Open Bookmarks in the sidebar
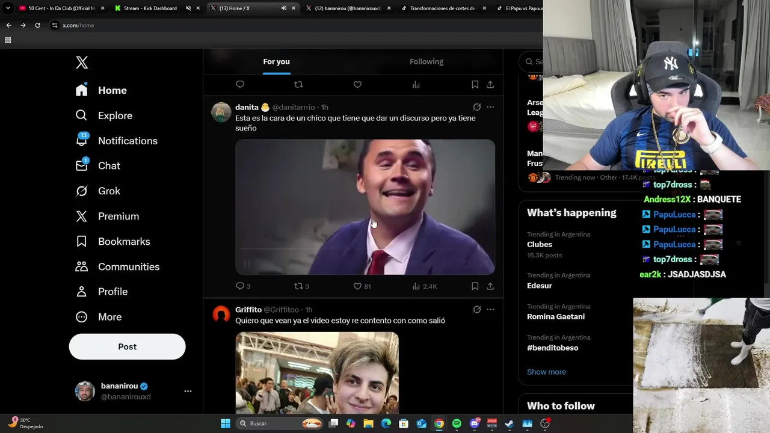This screenshot has width=770, height=433. [x=112, y=241]
